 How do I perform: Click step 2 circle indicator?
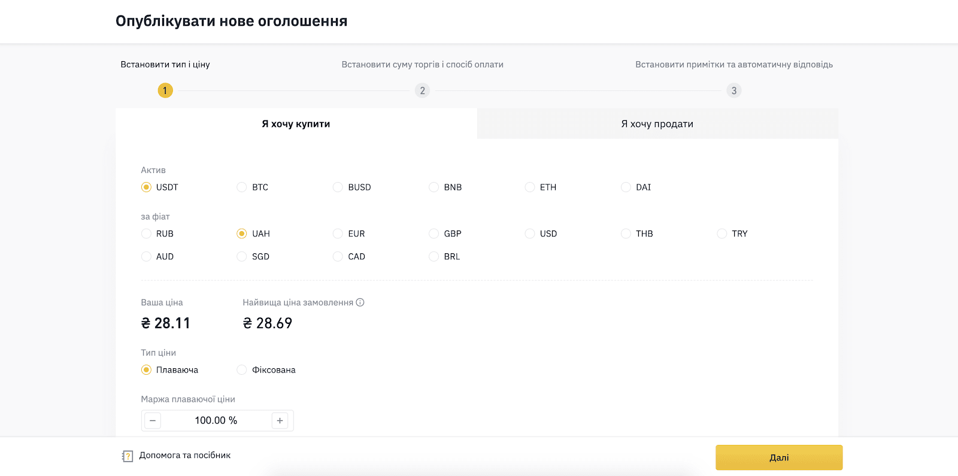[x=422, y=90]
